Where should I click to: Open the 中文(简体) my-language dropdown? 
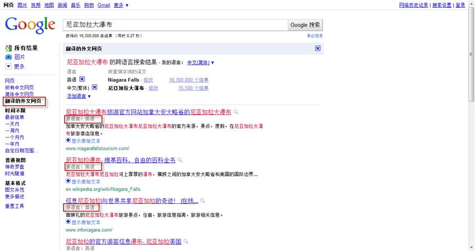[201, 62]
